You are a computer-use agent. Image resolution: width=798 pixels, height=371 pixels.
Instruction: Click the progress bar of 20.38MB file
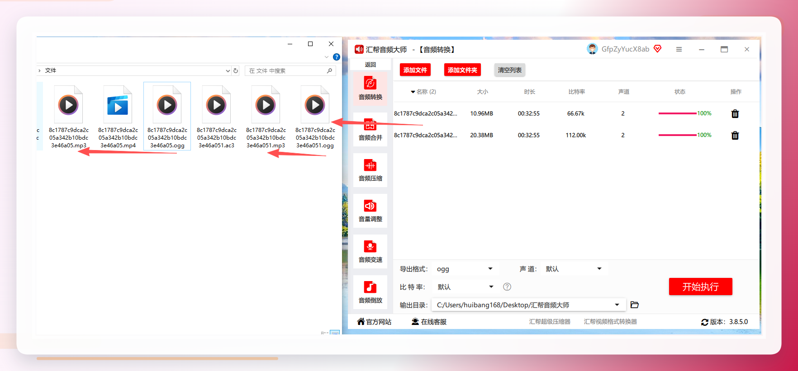pos(677,135)
